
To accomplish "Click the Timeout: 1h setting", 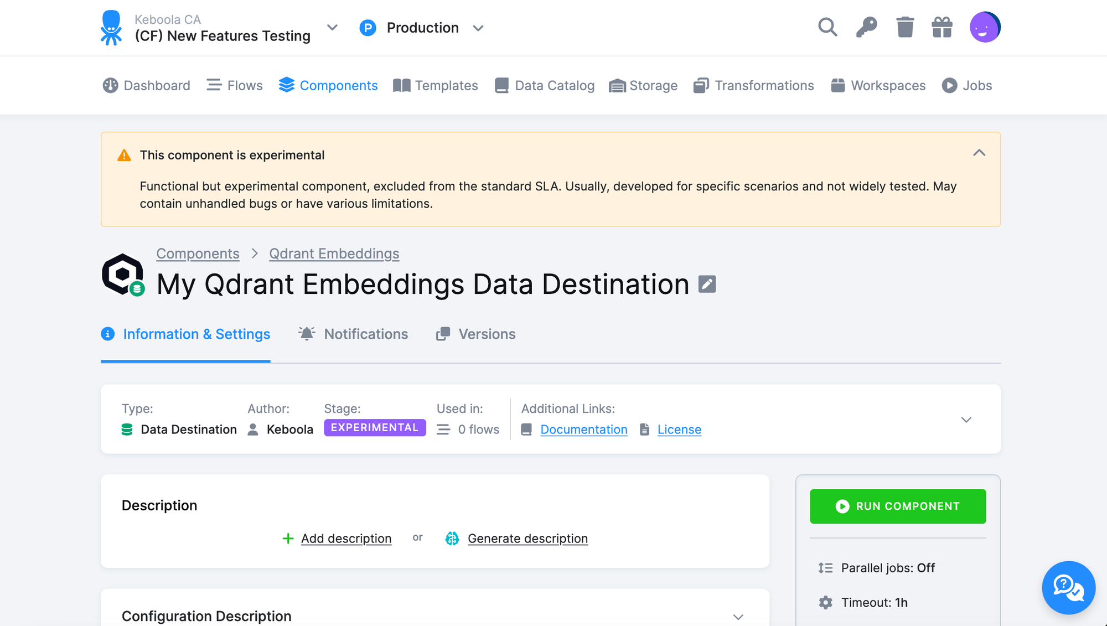I will tap(874, 603).
